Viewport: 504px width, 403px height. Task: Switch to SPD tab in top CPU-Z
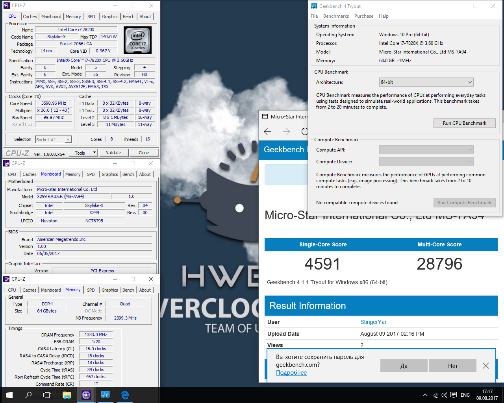tap(91, 17)
